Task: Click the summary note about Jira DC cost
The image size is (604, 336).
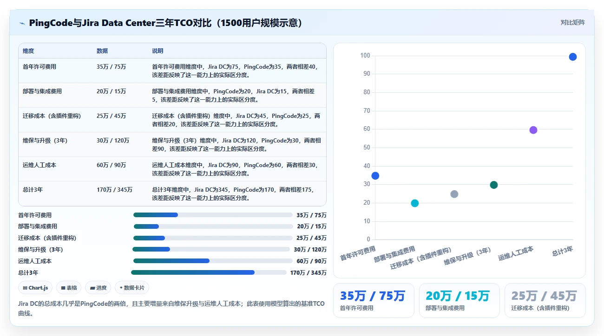Action: coord(171,308)
